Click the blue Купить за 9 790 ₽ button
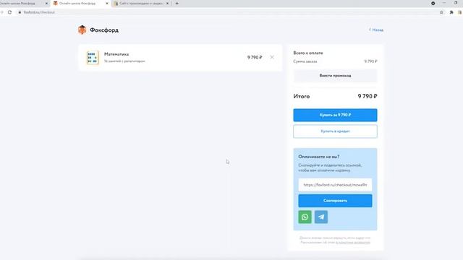The height and width of the screenshot is (260, 463). [335, 115]
